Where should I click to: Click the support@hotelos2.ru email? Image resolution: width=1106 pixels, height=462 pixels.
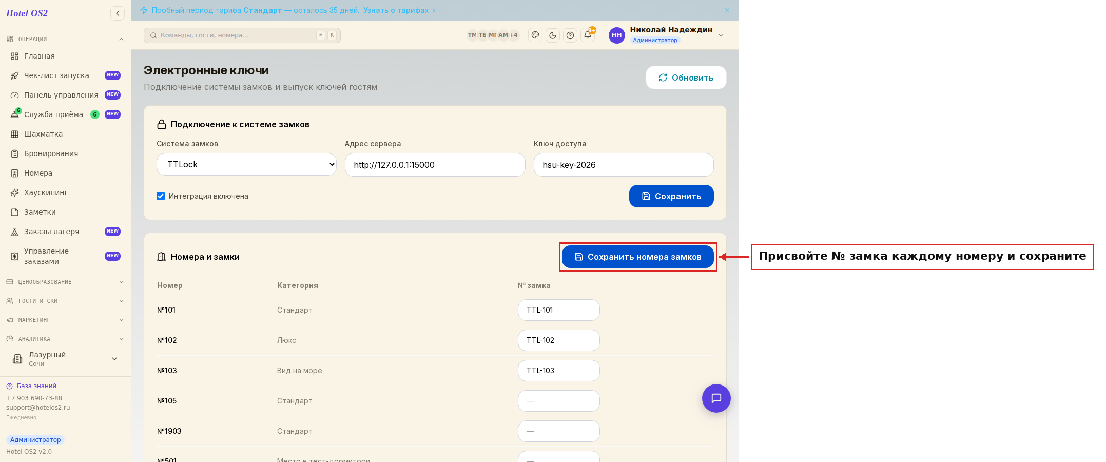(38, 408)
